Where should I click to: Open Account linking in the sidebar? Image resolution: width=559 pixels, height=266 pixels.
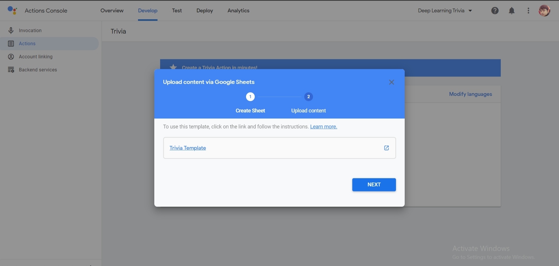(x=49, y=57)
